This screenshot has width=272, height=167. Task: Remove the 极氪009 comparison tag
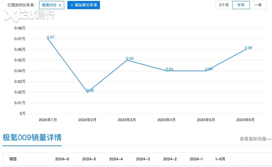point(60,5)
